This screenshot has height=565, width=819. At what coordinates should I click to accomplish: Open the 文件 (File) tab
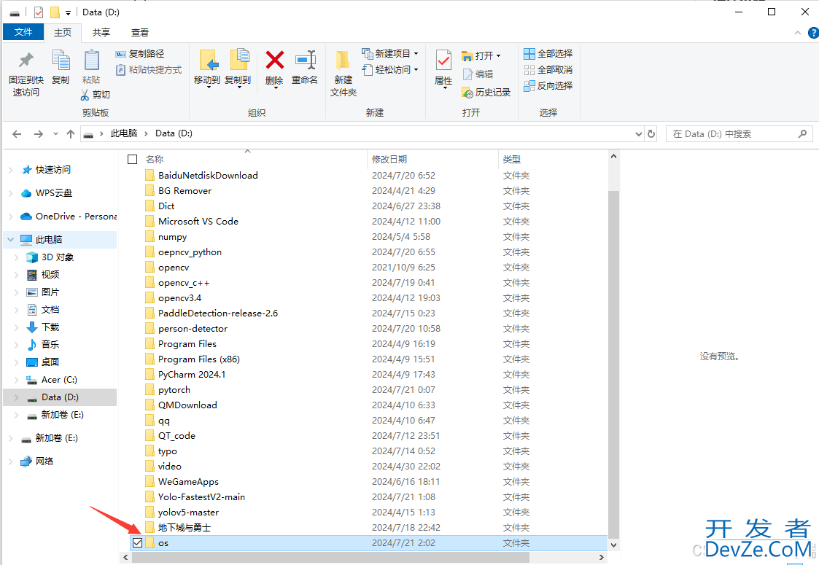23,32
